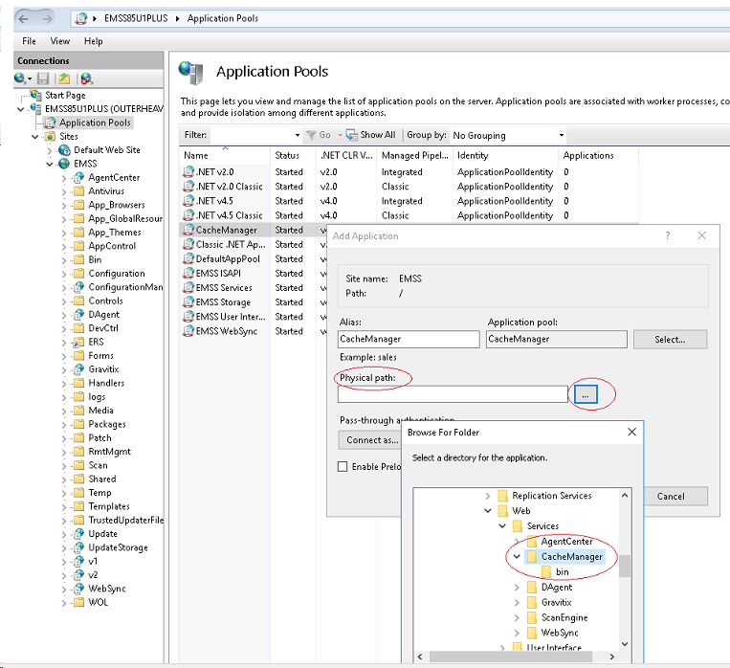Click the Physical path text field
This screenshot has height=668, width=730.
pyautogui.click(x=453, y=393)
